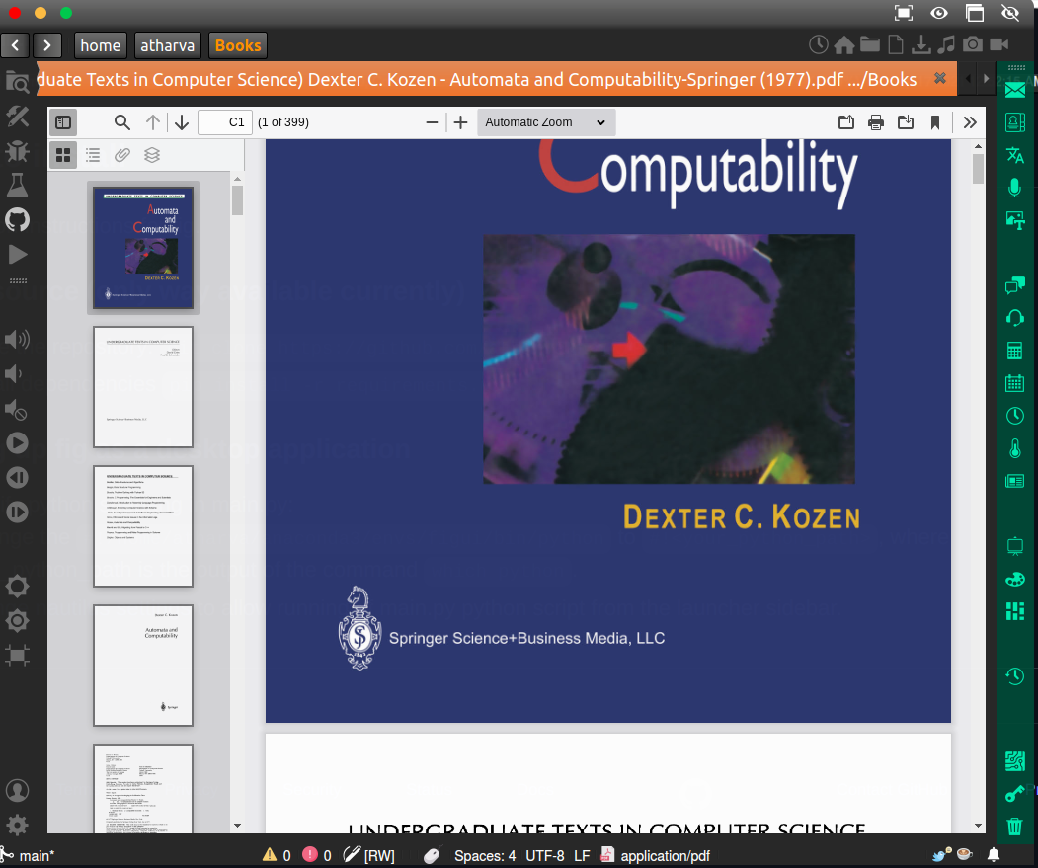Click the 'atharva' breadcrumb
Image resolution: width=1038 pixels, height=868 pixels.
click(168, 45)
